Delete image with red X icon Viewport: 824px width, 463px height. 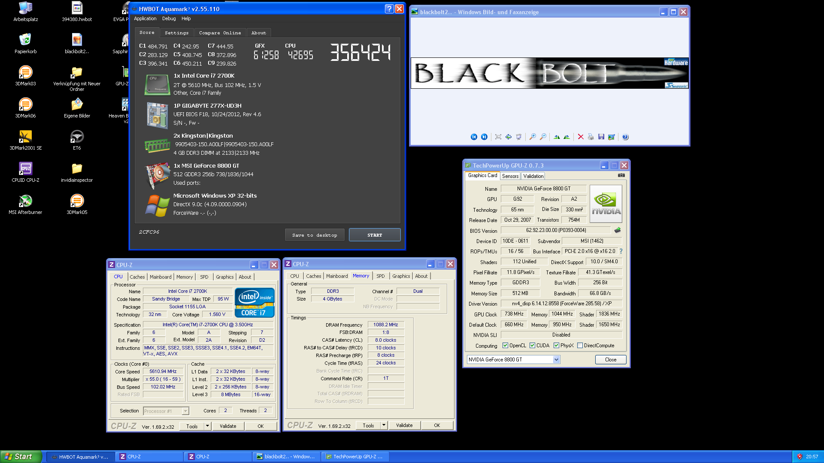pos(581,137)
